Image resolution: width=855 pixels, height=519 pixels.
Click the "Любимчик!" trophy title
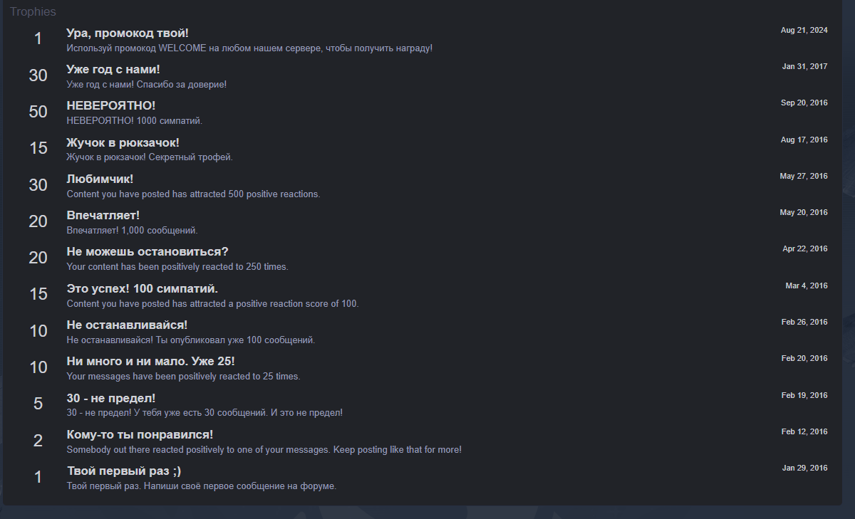click(100, 179)
